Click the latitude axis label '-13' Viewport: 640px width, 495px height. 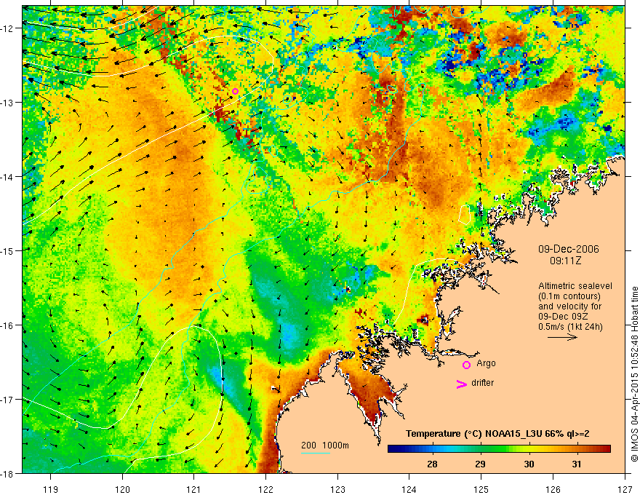(x=8, y=103)
